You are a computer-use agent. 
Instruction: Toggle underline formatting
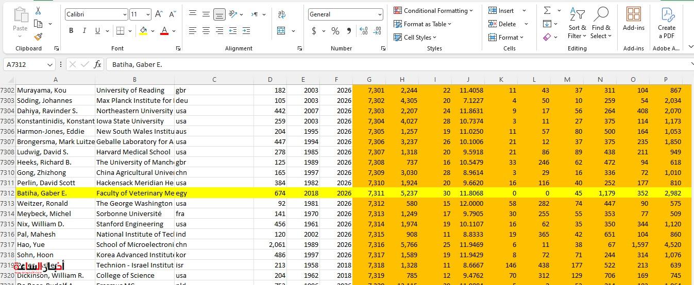[x=97, y=31]
